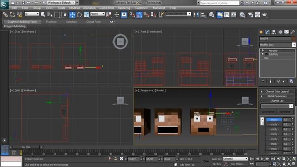The image size is (297, 167).
Task: Open the Parent reference coordinate dropdown
Action: click(97, 13)
